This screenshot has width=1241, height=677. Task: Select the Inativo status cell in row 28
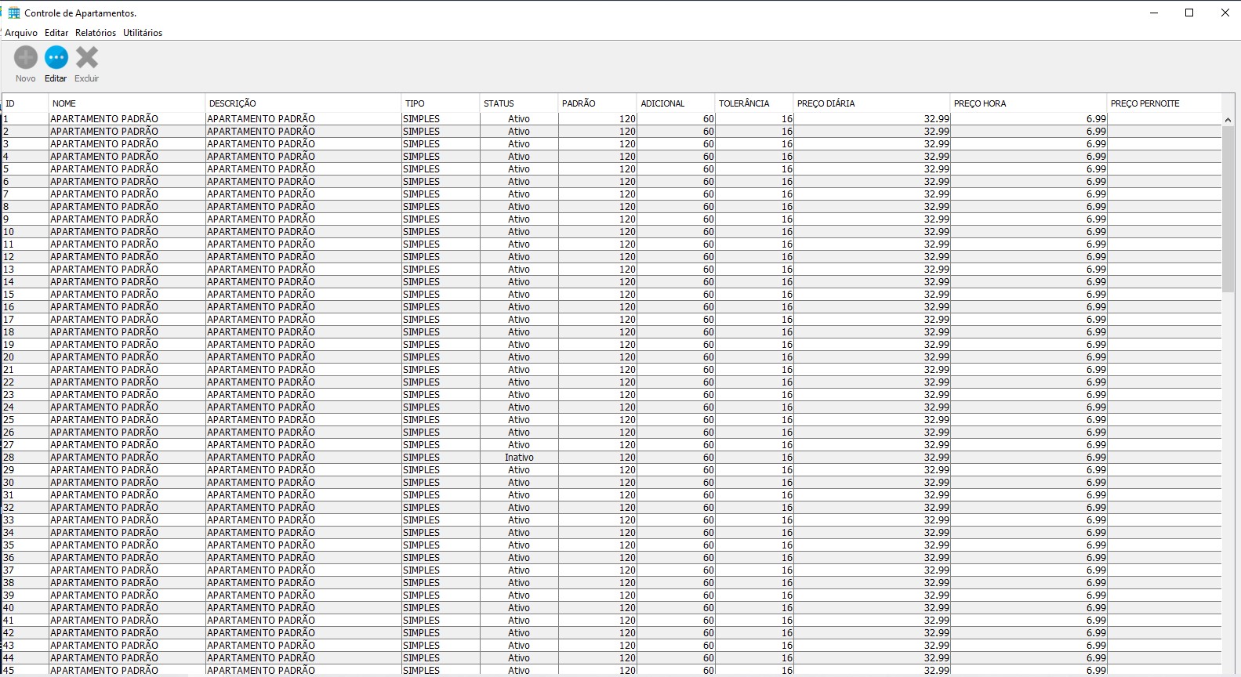(519, 458)
